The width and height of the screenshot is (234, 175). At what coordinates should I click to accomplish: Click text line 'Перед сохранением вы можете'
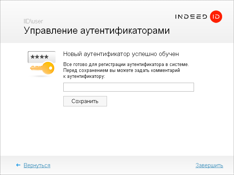click(x=121, y=70)
